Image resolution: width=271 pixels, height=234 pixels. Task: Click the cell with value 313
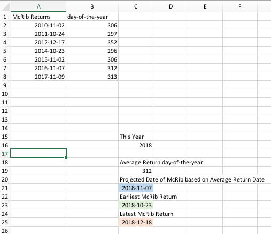(92, 77)
